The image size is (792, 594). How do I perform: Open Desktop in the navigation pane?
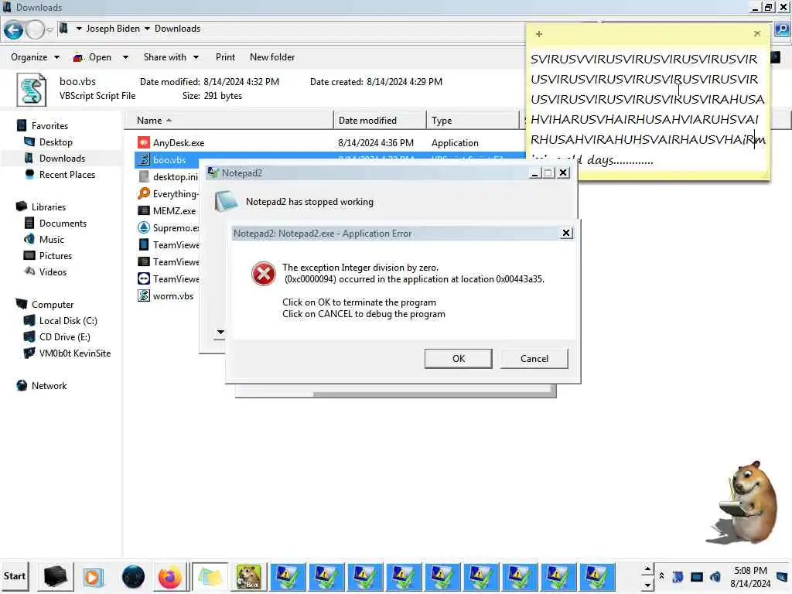click(56, 142)
